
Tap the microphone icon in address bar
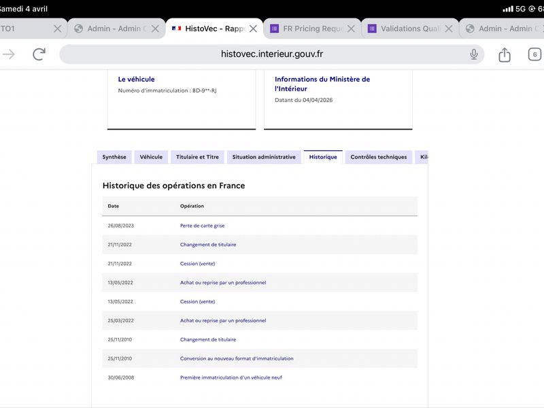[474, 54]
